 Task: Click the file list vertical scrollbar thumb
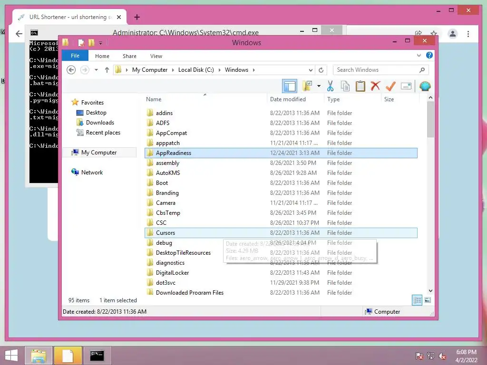tap(430, 119)
